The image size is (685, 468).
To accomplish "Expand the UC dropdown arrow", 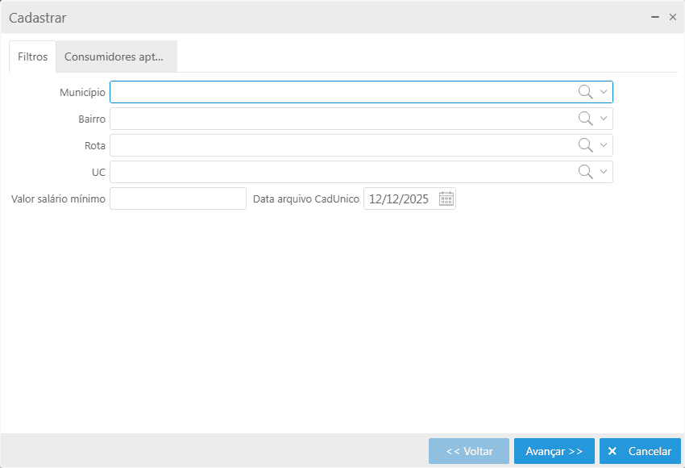I will click(x=604, y=172).
